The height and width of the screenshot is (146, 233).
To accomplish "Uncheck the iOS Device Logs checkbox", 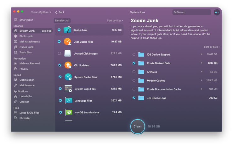I will (x=134, y=98).
